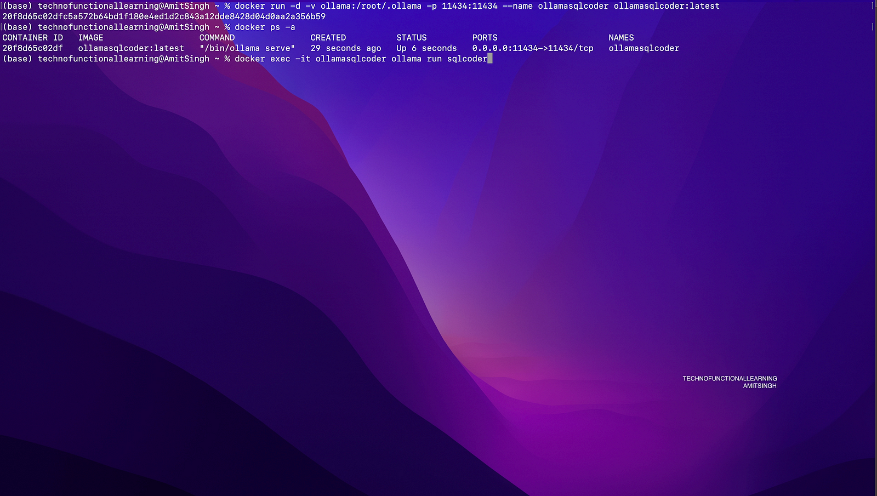Click the "/bin/ollama serve" command value
The image size is (877, 496).
click(247, 48)
